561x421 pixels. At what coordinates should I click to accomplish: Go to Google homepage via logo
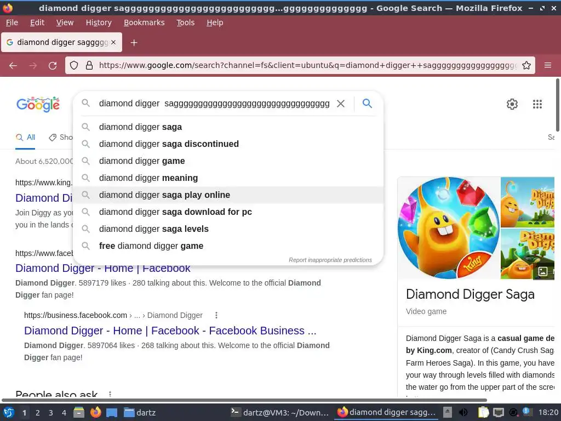click(38, 104)
